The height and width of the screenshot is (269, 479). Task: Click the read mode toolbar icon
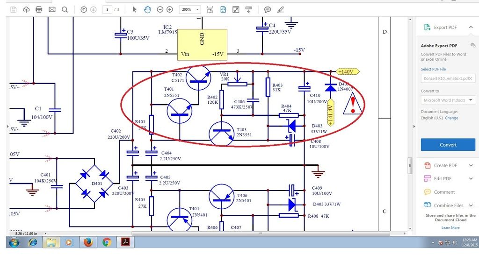(249, 10)
